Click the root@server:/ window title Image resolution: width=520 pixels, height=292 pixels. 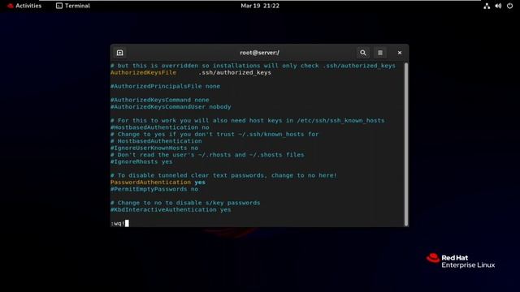pyautogui.click(x=260, y=53)
